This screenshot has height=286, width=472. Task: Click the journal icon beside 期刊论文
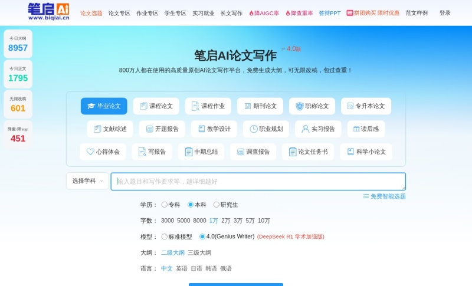[248, 106]
